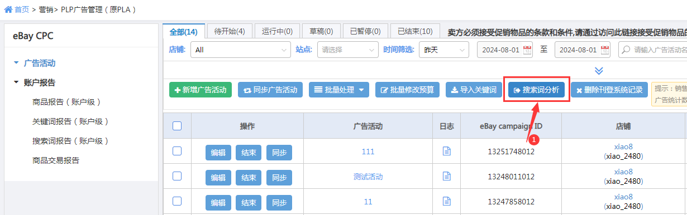687x215 pixels.
Task: Open log icon for campaign 11
Action: (447, 201)
